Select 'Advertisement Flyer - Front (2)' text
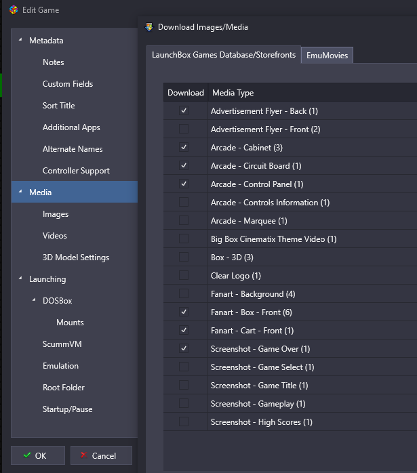The height and width of the screenshot is (473, 417). tap(266, 129)
